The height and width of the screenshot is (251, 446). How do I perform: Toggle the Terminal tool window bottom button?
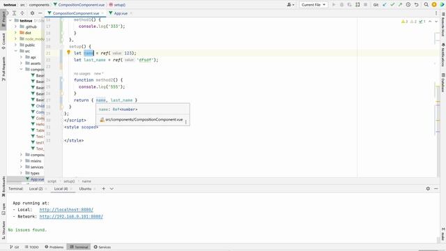[x=79, y=247]
